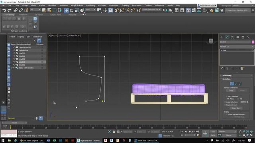Screen dimensions: 255x143
Task: Open Select by Name dialog icon
Action: click(x=49, y=10)
